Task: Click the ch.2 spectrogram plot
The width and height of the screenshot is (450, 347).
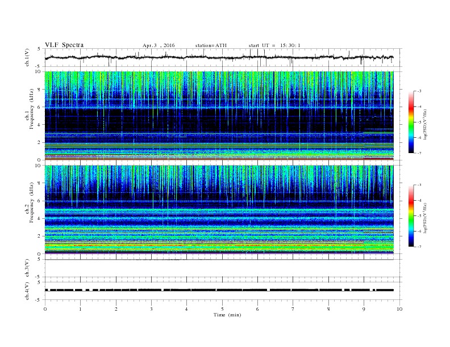Action: (x=219, y=210)
